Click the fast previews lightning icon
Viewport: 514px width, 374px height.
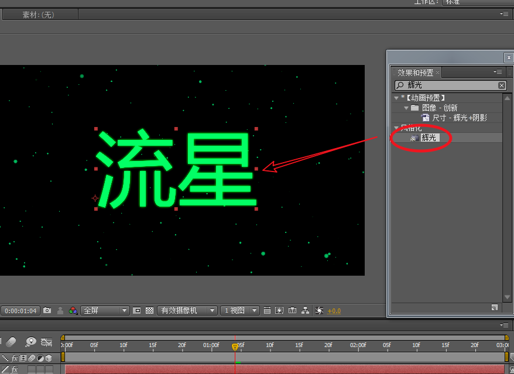click(x=279, y=310)
